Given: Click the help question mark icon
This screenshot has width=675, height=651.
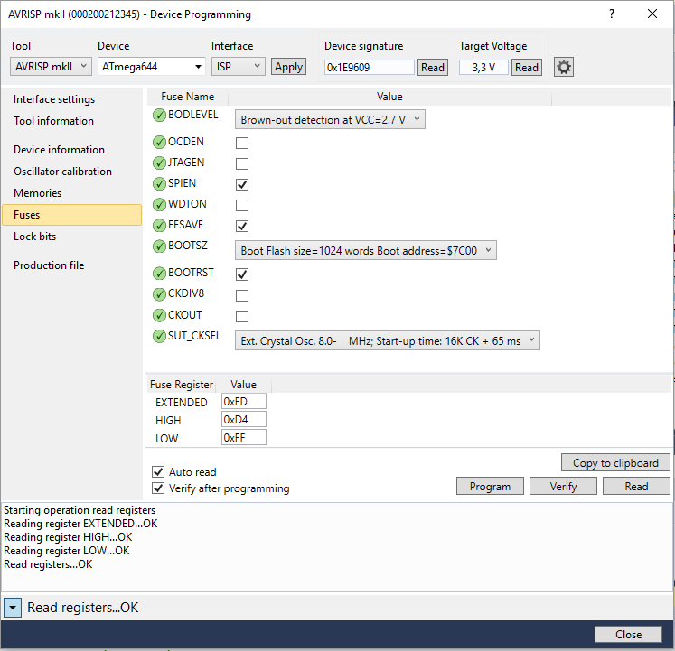Looking at the screenshot, I should coord(612,14).
